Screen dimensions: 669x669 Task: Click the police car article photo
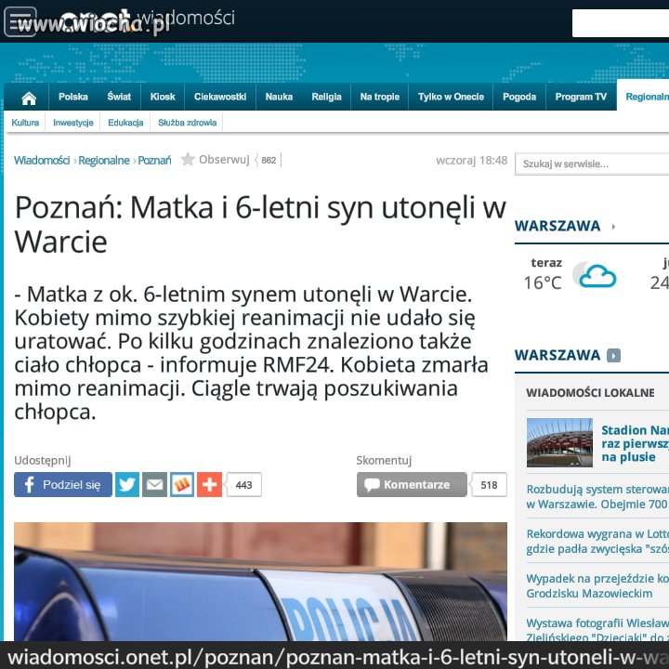click(x=260, y=581)
